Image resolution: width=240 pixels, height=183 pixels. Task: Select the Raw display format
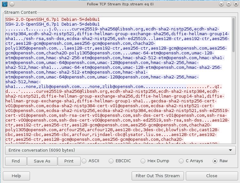click(x=220, y=161)
